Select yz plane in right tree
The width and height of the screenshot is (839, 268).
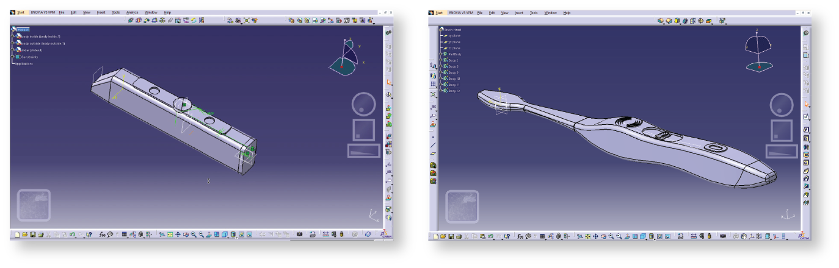point(454,42)
